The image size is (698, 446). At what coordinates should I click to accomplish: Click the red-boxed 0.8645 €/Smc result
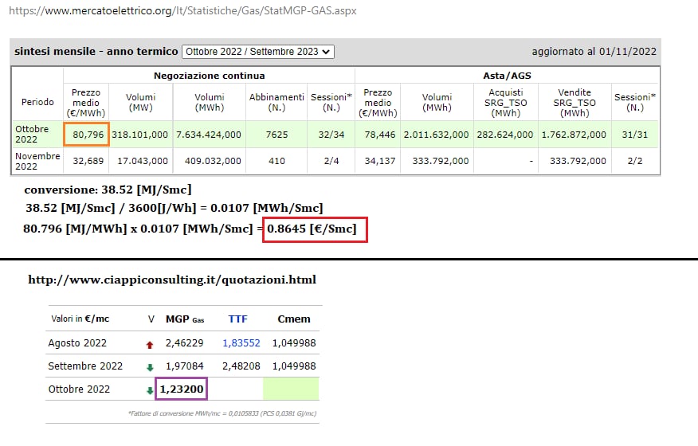316,230
